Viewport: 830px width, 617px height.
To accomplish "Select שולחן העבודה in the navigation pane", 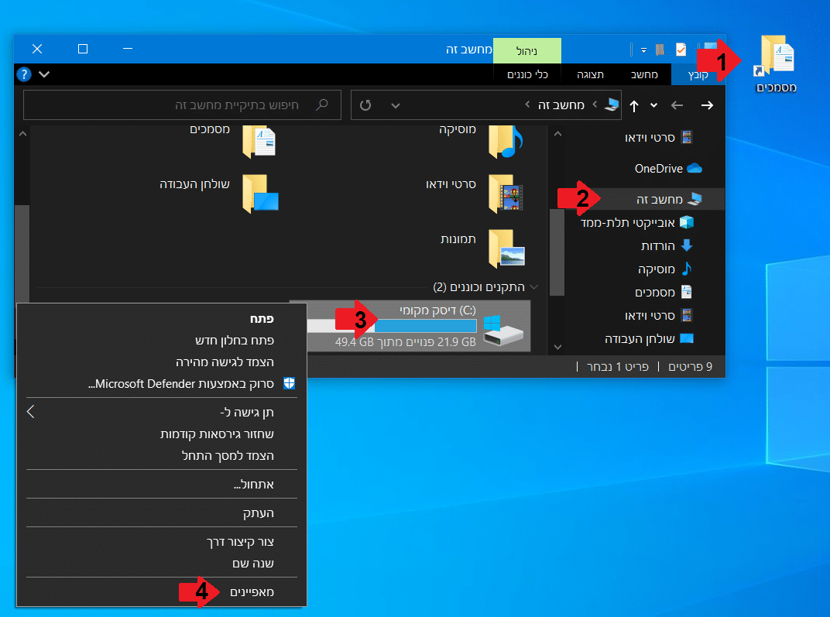I will tap(650, 338).
